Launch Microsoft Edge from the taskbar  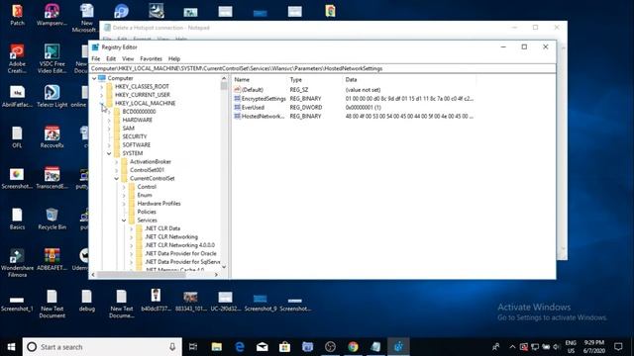pos(240,347)
